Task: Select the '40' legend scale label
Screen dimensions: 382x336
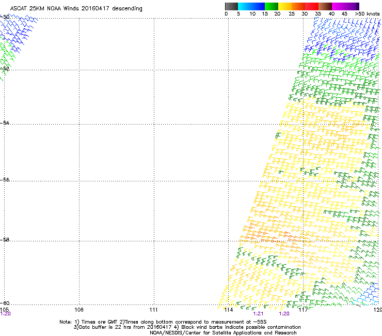Action: pos(331,14)
